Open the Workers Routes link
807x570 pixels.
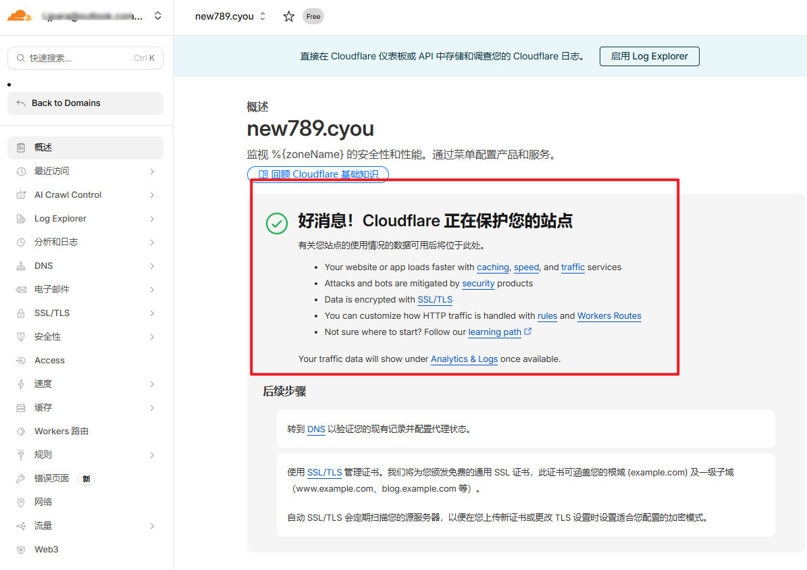(609, 316)
